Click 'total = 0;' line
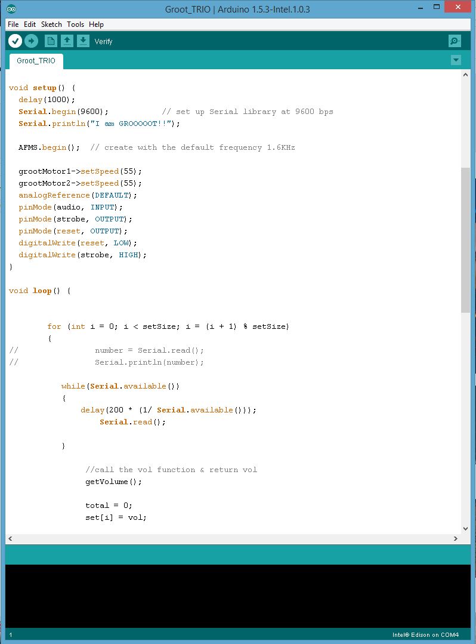 [x=109, y=505]
